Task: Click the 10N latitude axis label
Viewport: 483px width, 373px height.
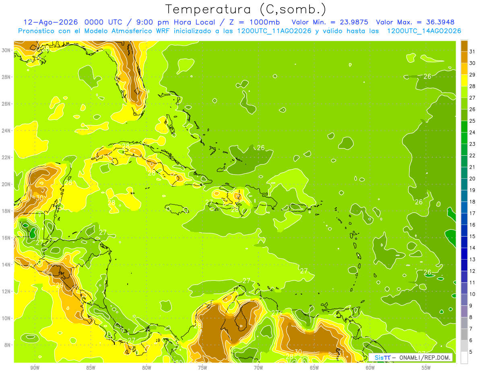Action: tap(6, 318)
